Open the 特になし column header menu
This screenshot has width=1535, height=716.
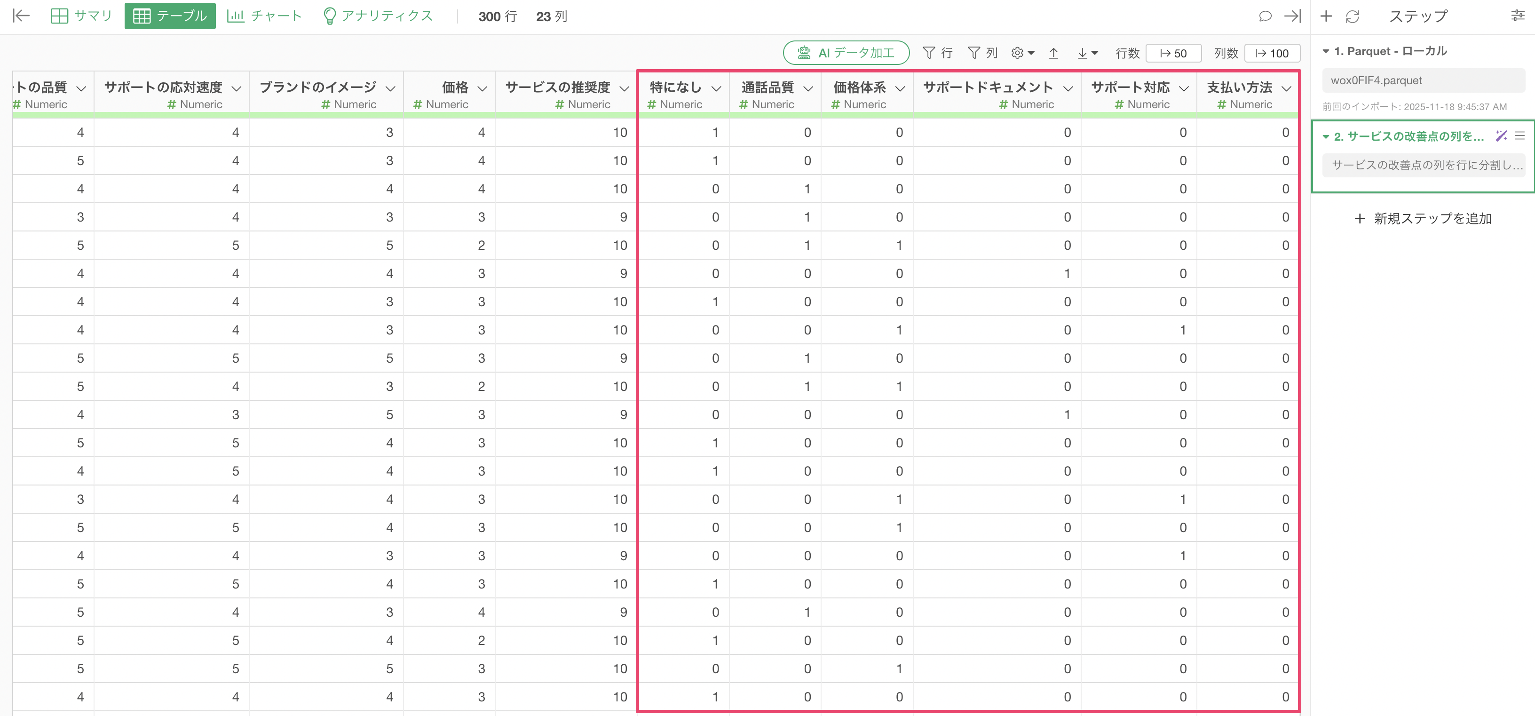click(x=716, y=88)
